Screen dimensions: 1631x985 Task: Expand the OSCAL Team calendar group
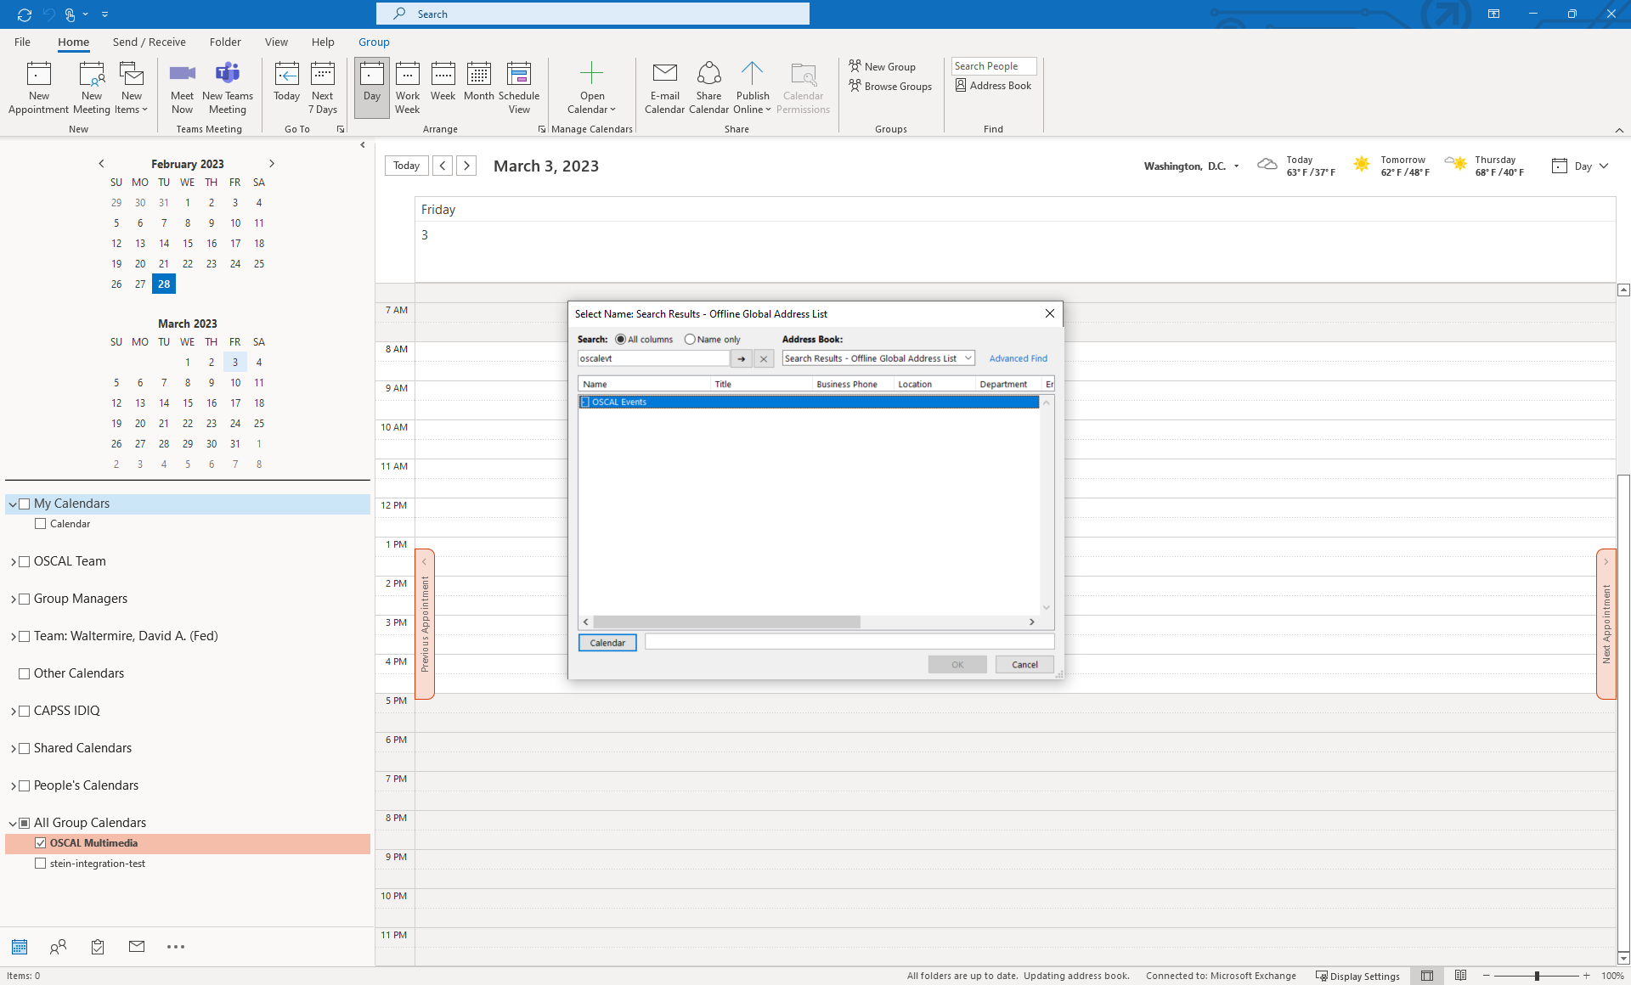coord(13,562)
